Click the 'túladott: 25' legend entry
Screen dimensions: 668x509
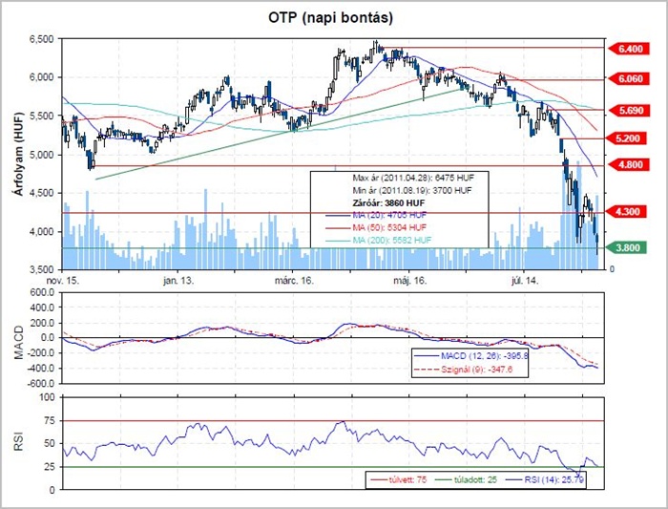click(x=466, y=479)
